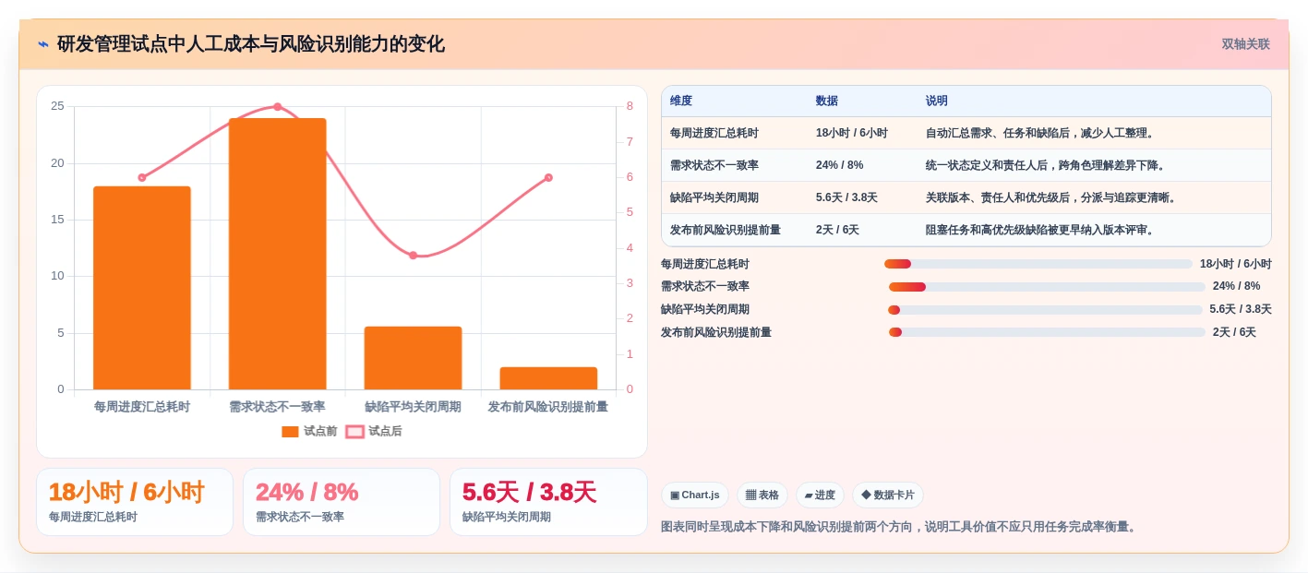Click x-axis label 需求状态不一致率
Image resolution: width=1308 pixels, height=573 pixels.
click(278, 407)
